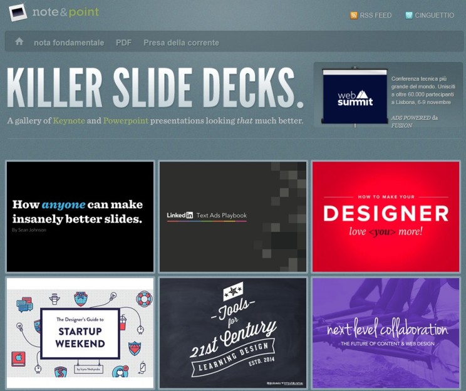
Task: Select the 'nota fondamentale' menu item
Action: (69, 43)
